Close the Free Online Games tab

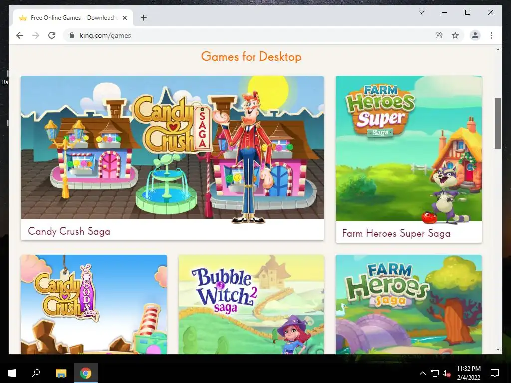(124, 18)
